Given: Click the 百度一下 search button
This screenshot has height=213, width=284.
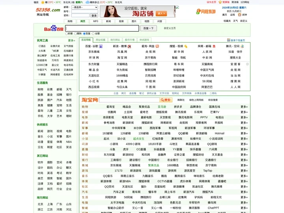Looking at the screenshot, I should 148,28.
